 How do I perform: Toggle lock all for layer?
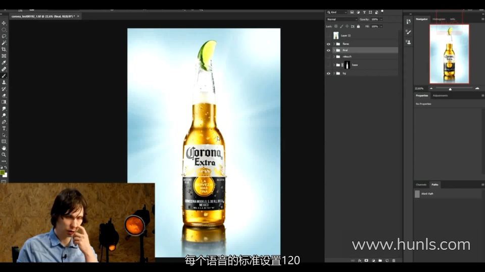(x=358, y=27)
